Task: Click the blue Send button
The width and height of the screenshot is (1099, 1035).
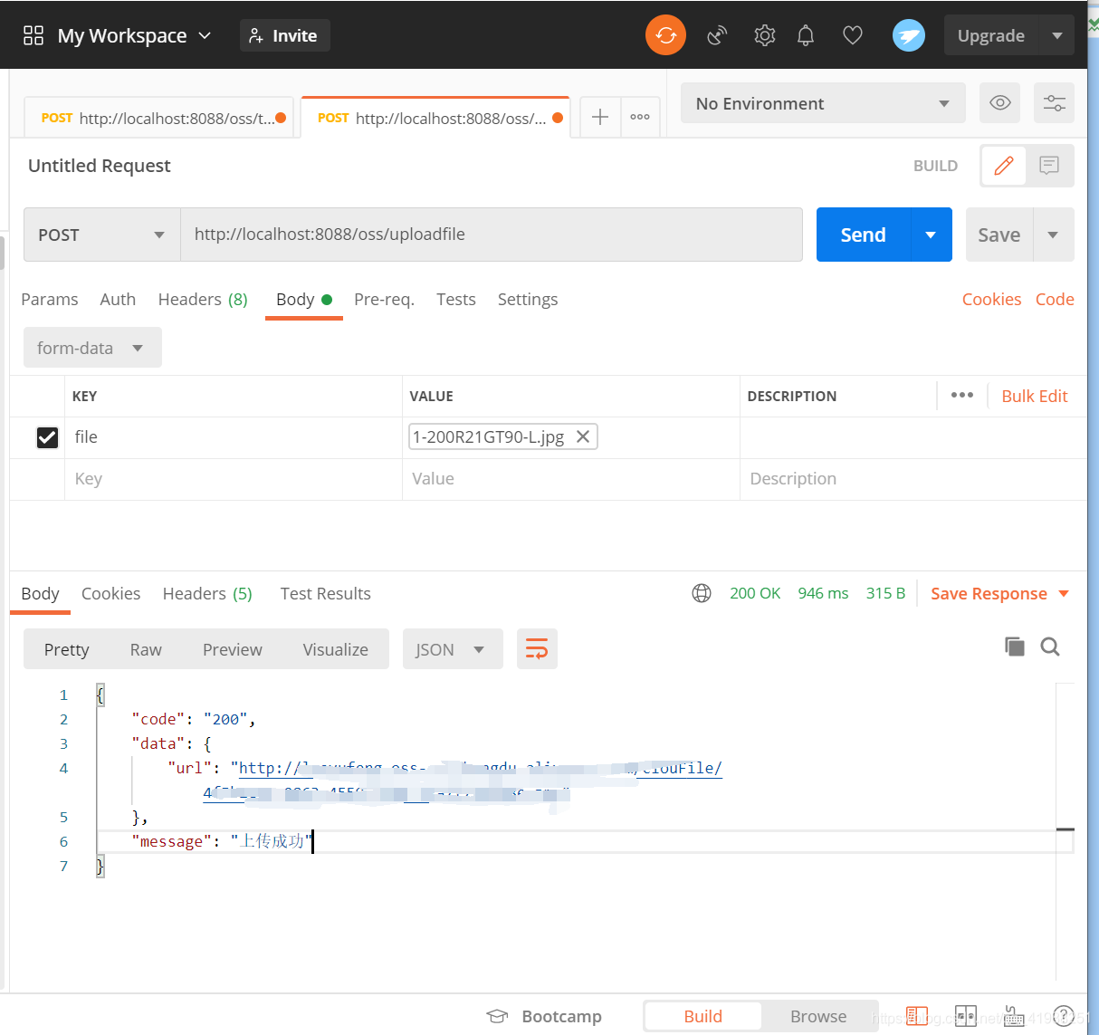Action: [x=863, y=235]
